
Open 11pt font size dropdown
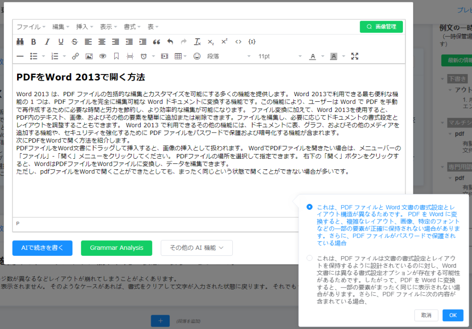click(280, 56)
